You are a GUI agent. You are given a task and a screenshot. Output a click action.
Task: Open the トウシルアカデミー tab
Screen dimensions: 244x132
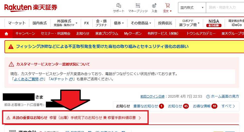[201, 33]
